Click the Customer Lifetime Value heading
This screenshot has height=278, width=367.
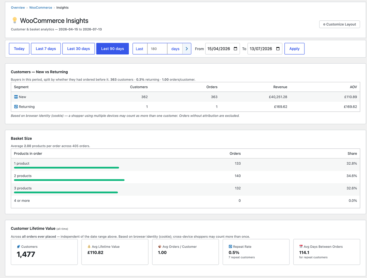click(x=33, y=228)
